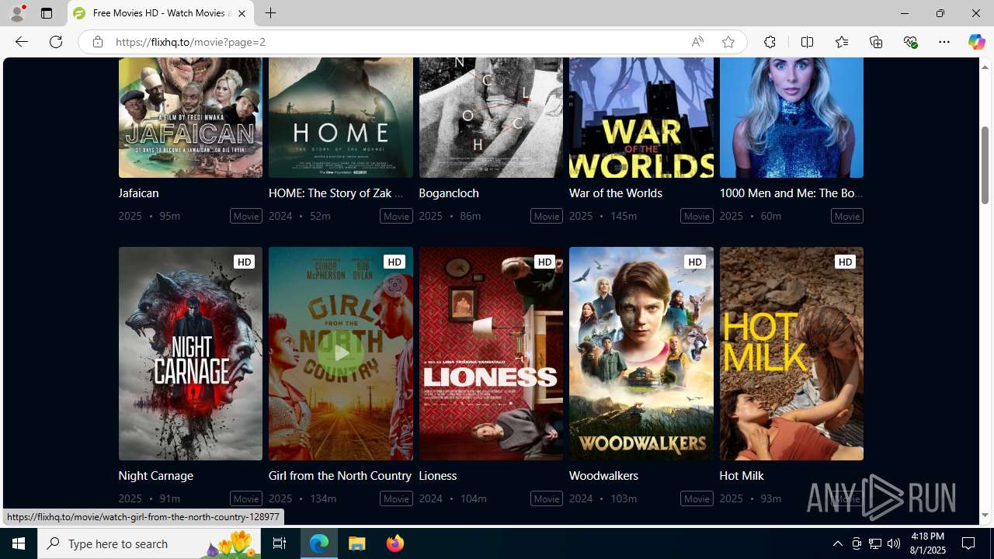Open the 1000 Men and Me poster
This screenshot has width=994, height=559.
[791, 118]
